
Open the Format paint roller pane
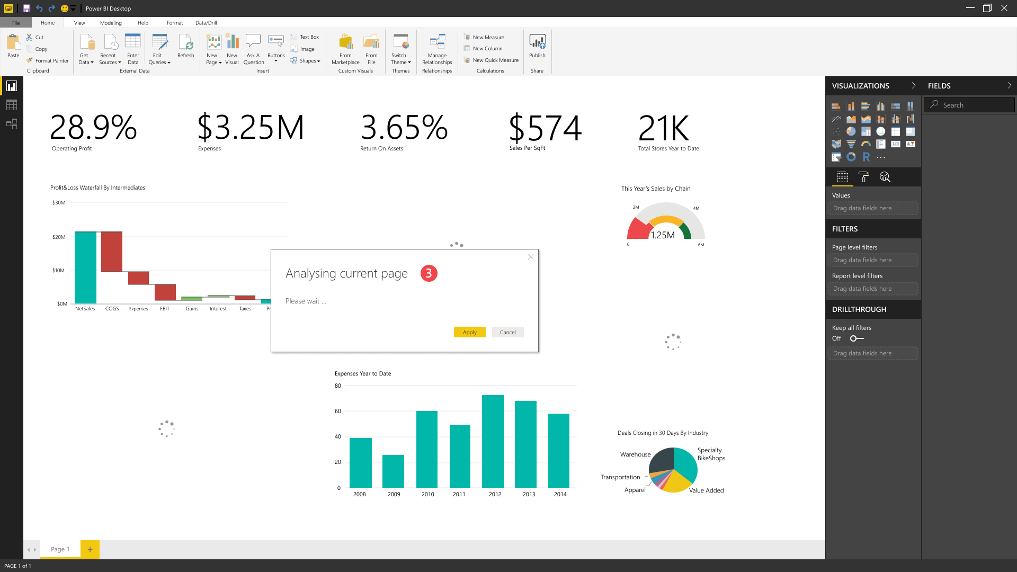863,177
